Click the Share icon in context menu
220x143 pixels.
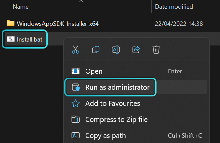tap(136, 50)
